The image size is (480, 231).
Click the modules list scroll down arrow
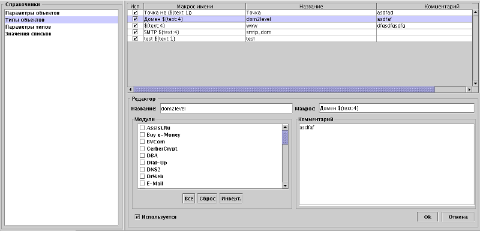[x=285, y=185]
